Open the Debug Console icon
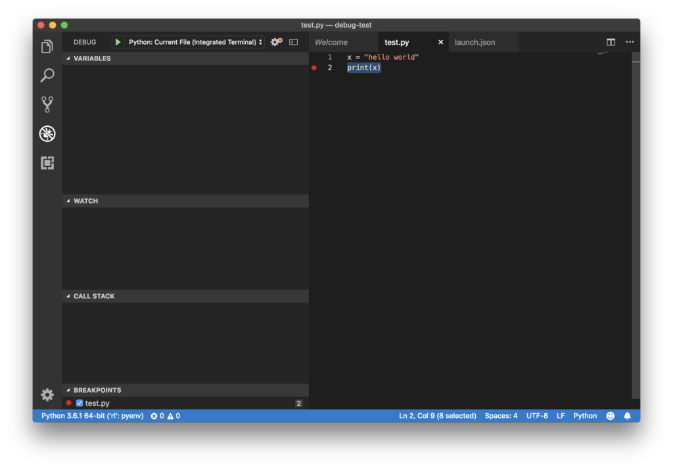Screen dimensions: 673x469 point(294,42)
